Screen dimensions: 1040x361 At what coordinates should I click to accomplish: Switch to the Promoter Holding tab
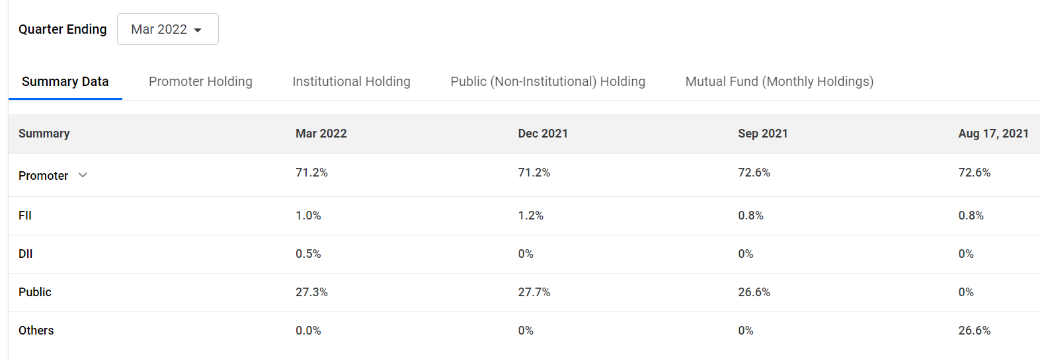coord(200,81)
